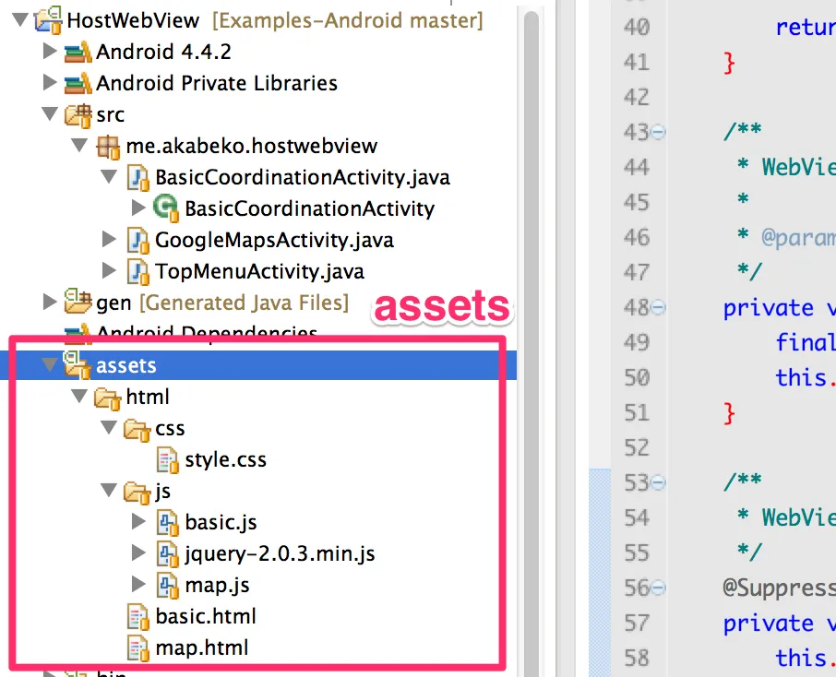The height and width of the screenshot is (677, 836).
Task: Collapse the assets folder tree
Action: click(49, 365)
